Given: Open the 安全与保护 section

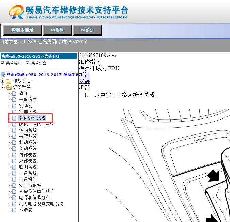Looking at the screenshot, I should coord(30,185).
